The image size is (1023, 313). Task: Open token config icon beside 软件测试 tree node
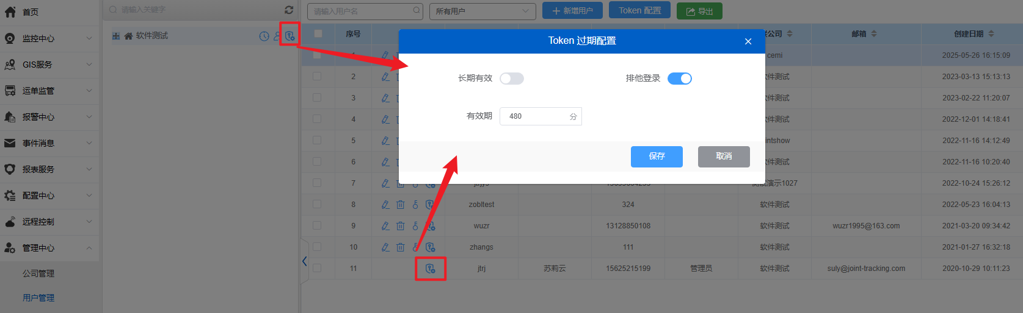(290, 36)
